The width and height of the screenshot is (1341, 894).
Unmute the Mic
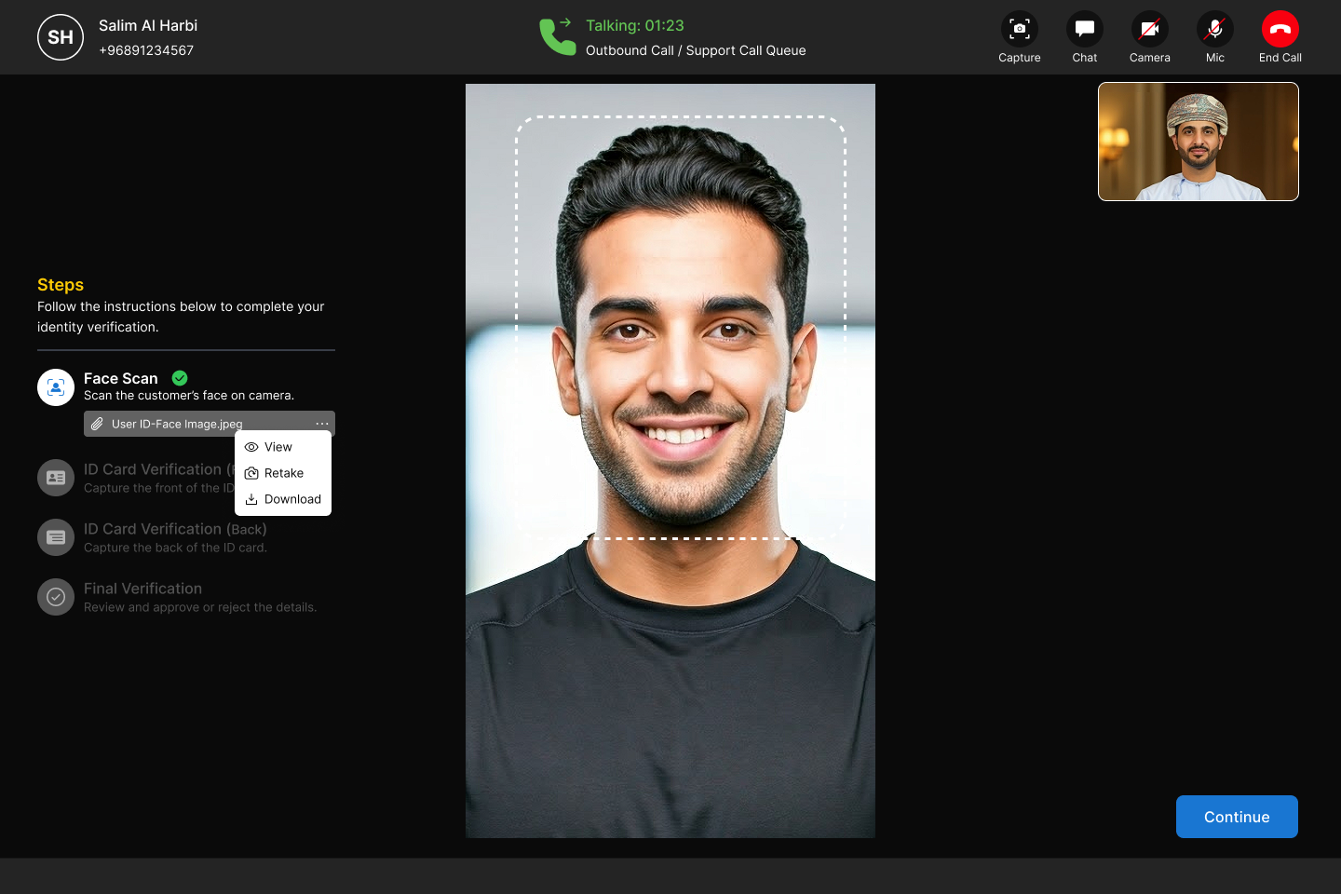[x=1214, y=28]
